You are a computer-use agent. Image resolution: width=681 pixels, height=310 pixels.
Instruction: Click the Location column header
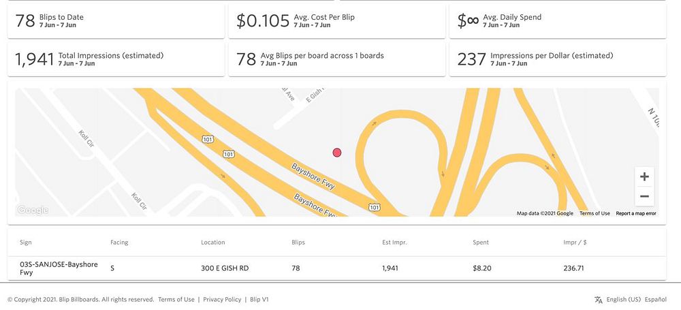212,242
